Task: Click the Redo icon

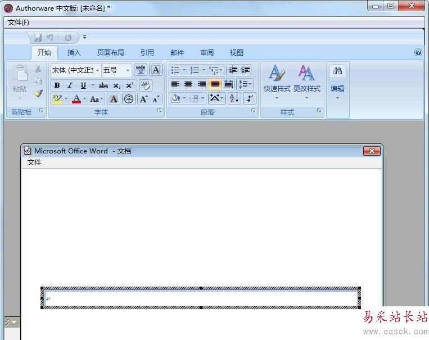Action: 68,38
